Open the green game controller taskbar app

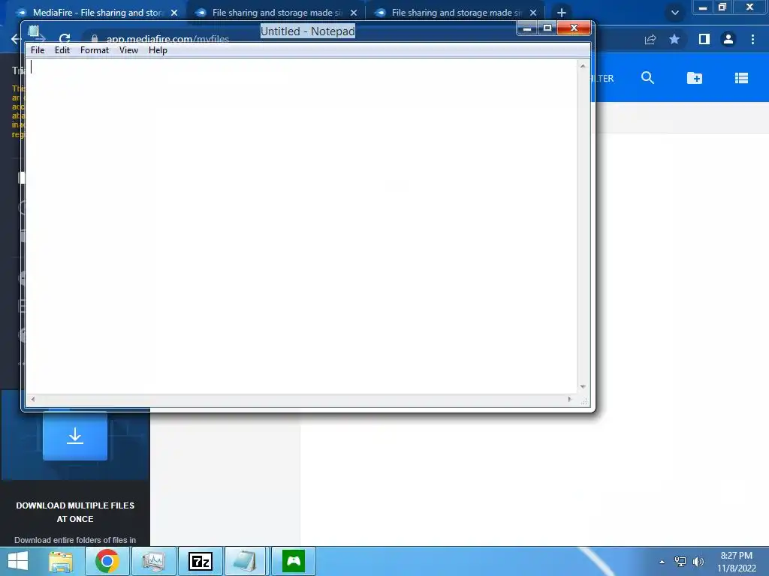294,561
